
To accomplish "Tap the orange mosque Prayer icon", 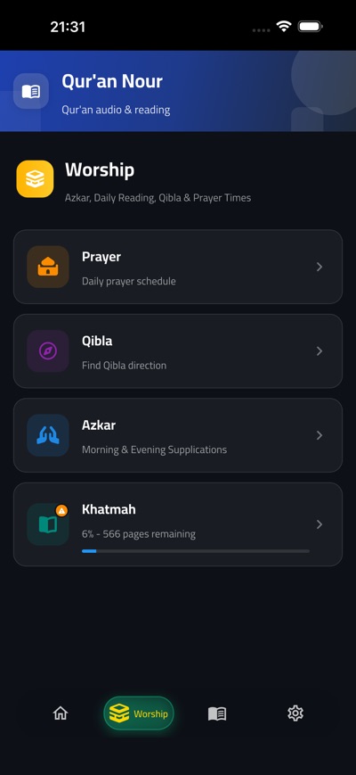I will coord(48,267).
